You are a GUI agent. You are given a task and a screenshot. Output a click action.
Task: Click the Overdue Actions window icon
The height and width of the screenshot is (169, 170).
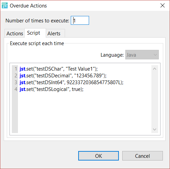click(5, 5)
